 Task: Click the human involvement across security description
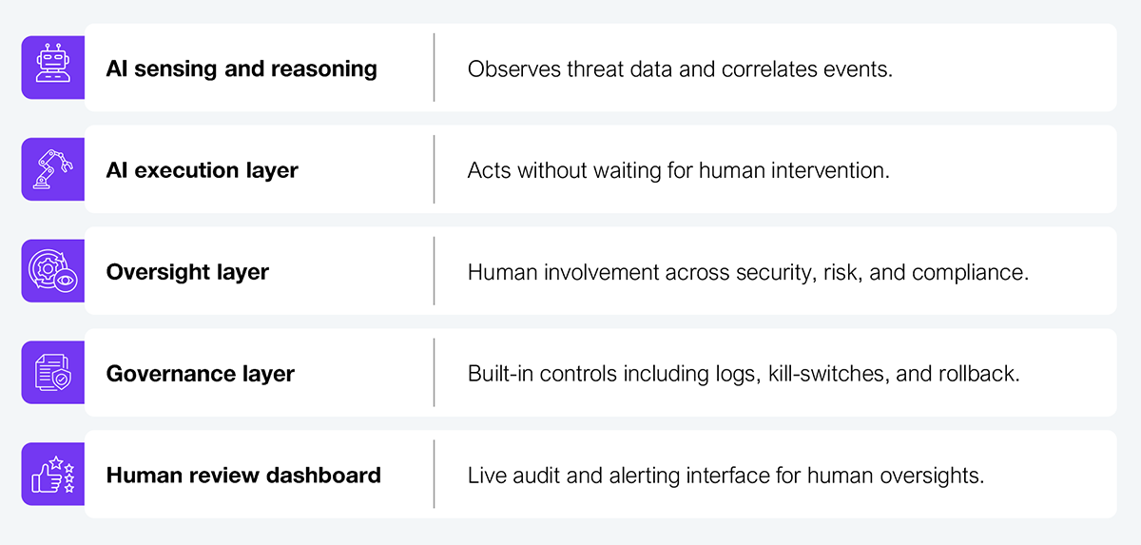[x=748, y=273]
